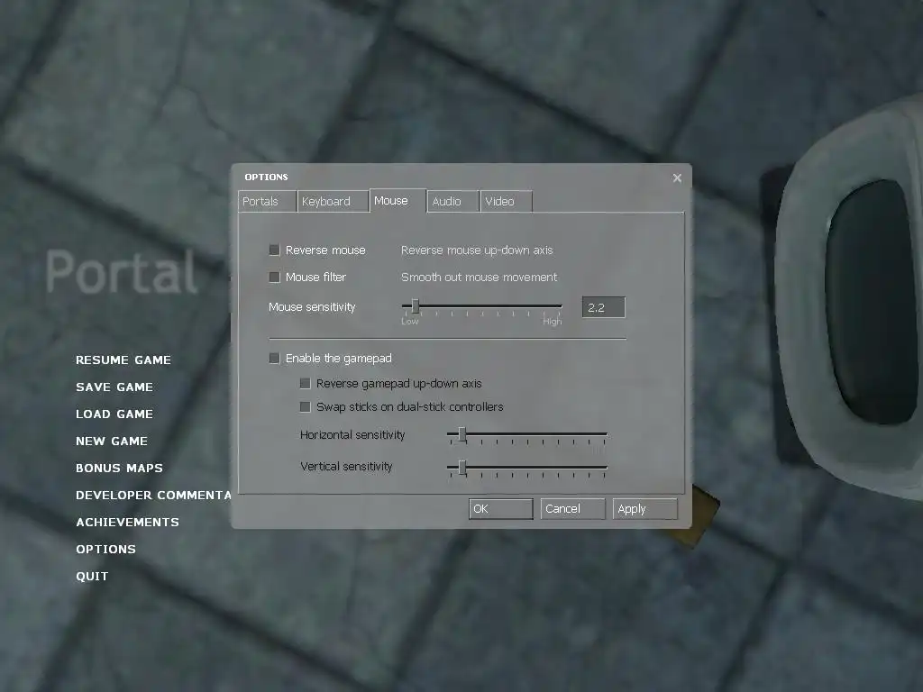Screen dimensions: 923x692
Task: Choose Save Game in the main menu
Action: tap(114, 387)
